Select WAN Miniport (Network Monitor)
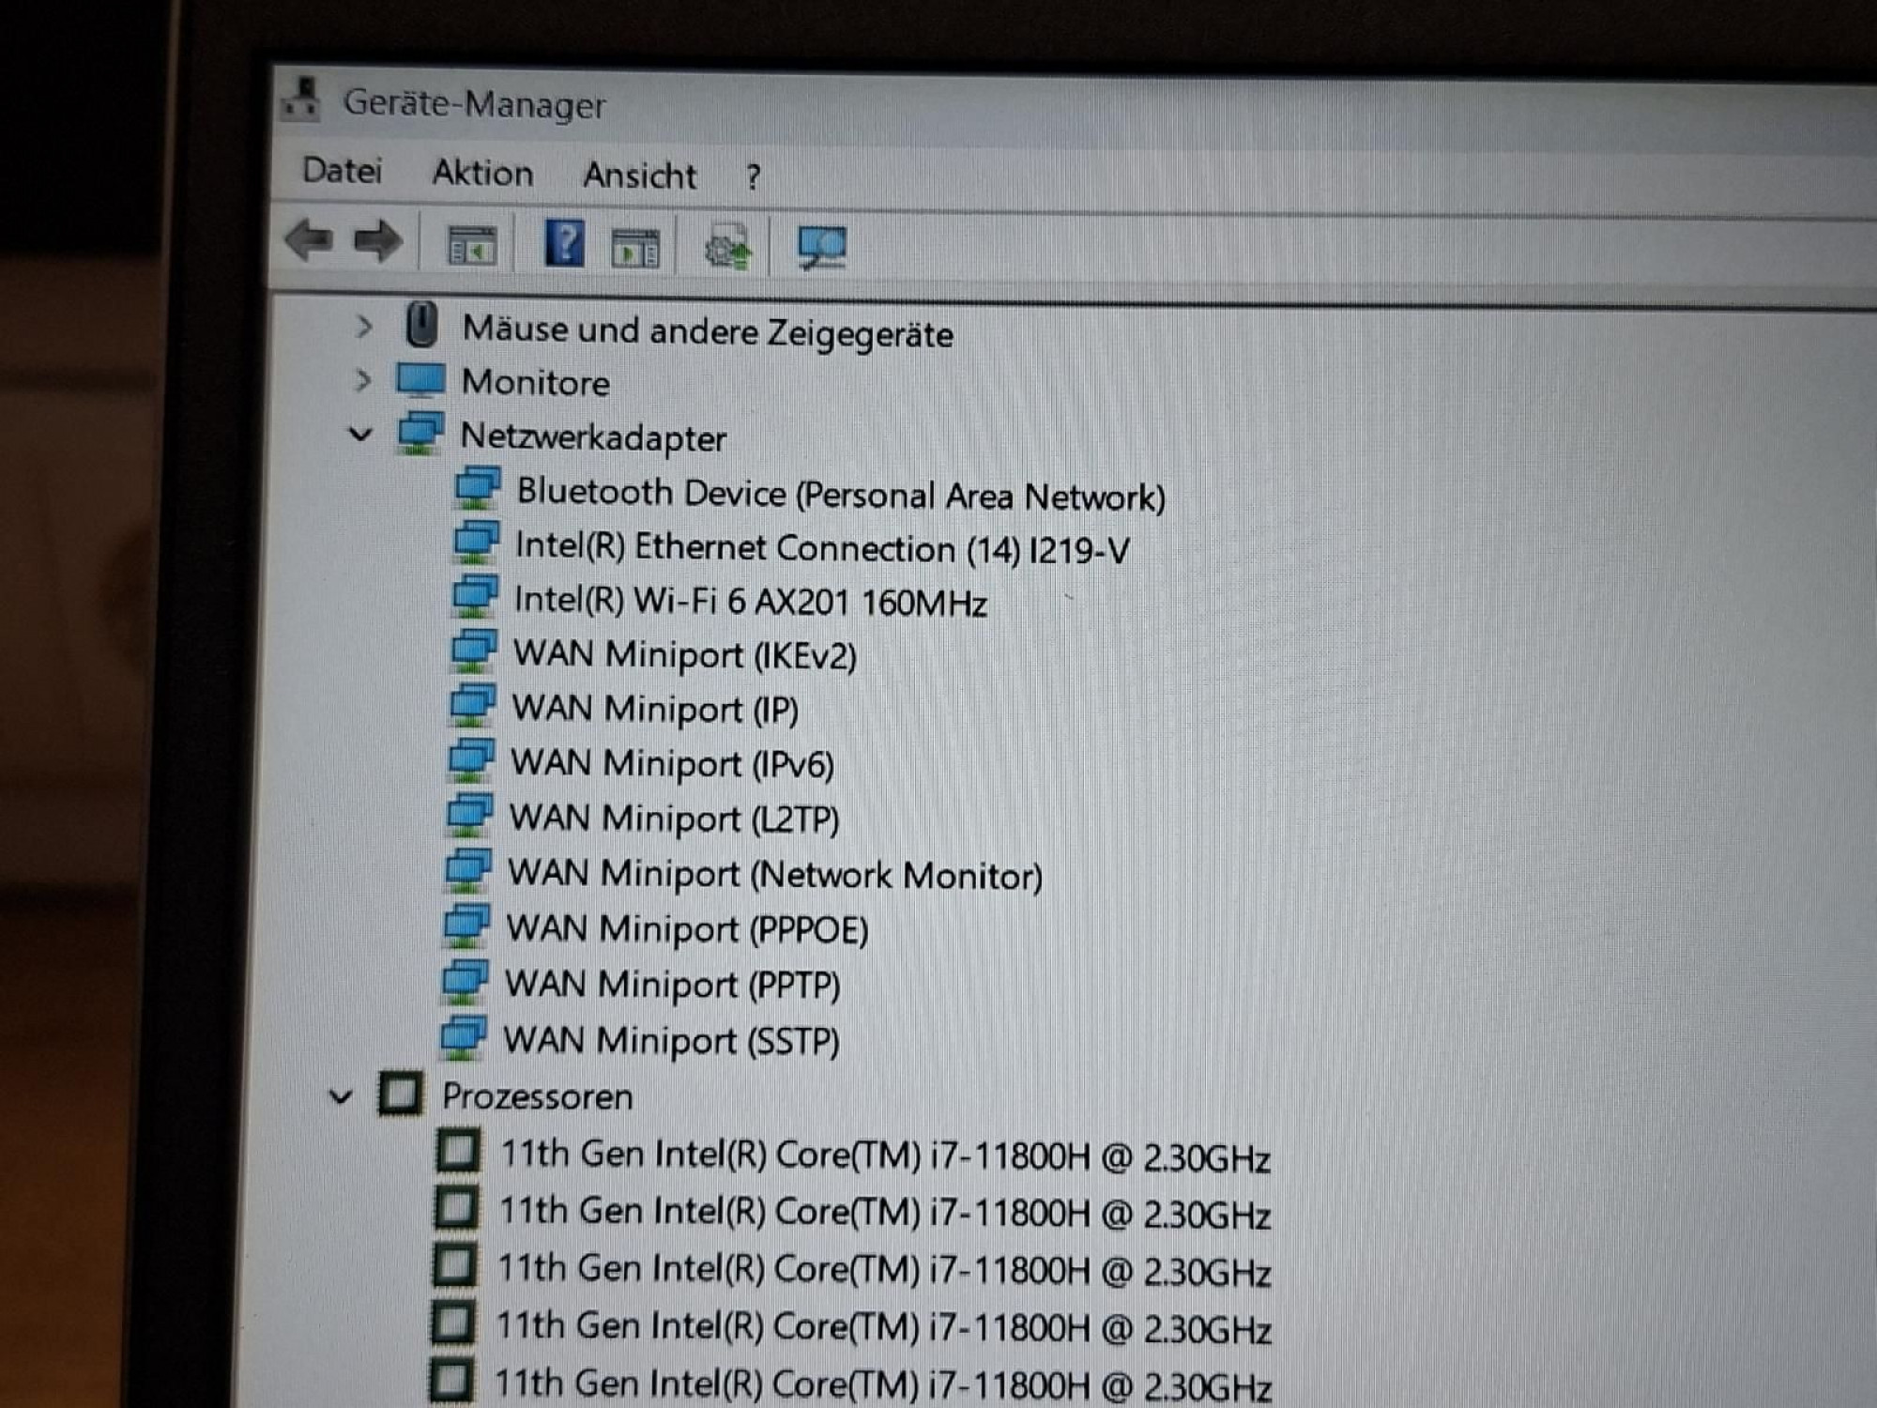 point(775,874)
